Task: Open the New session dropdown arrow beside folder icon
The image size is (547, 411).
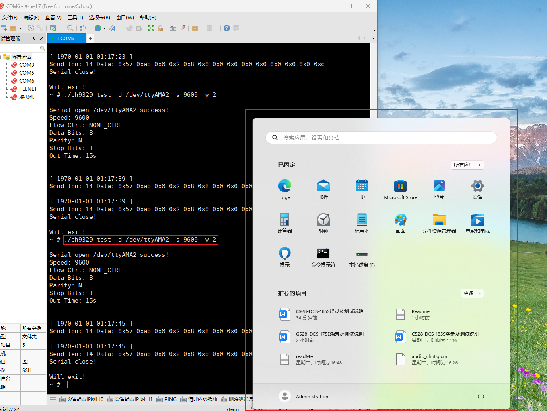Action: click(21, 28)
